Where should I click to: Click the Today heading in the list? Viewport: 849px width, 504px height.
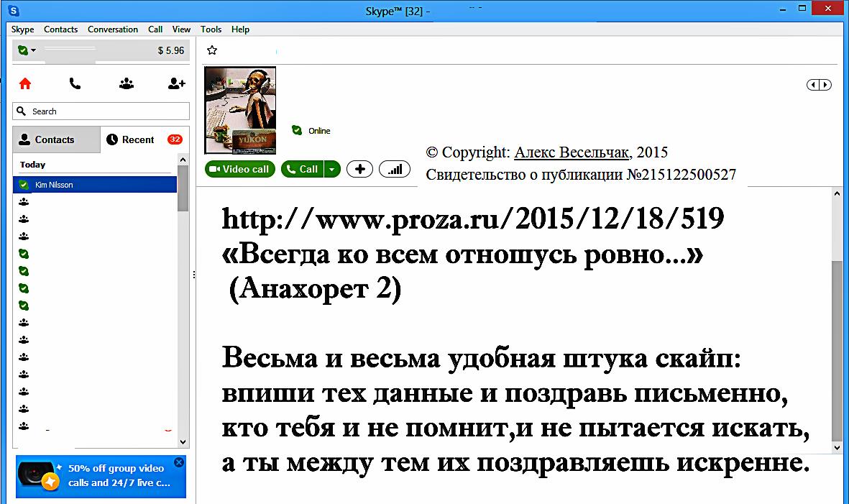pos(32,165)
